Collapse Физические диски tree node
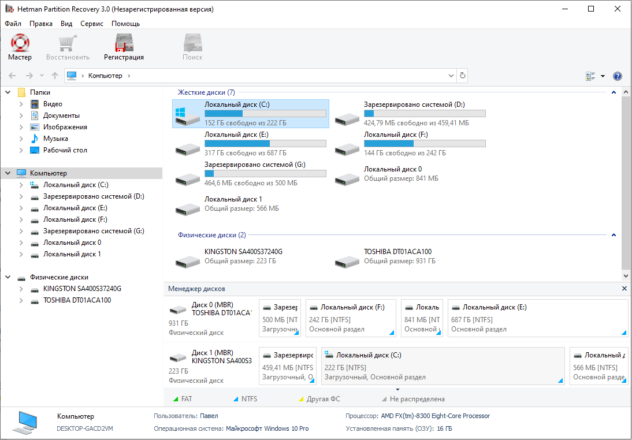Viewport: 632px width, 440px height. tap(8, 277)
